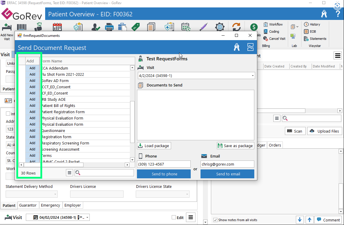Toggle the Edit checkbox beside the visit selector
344x225 pixels.
tap(174, 217)
